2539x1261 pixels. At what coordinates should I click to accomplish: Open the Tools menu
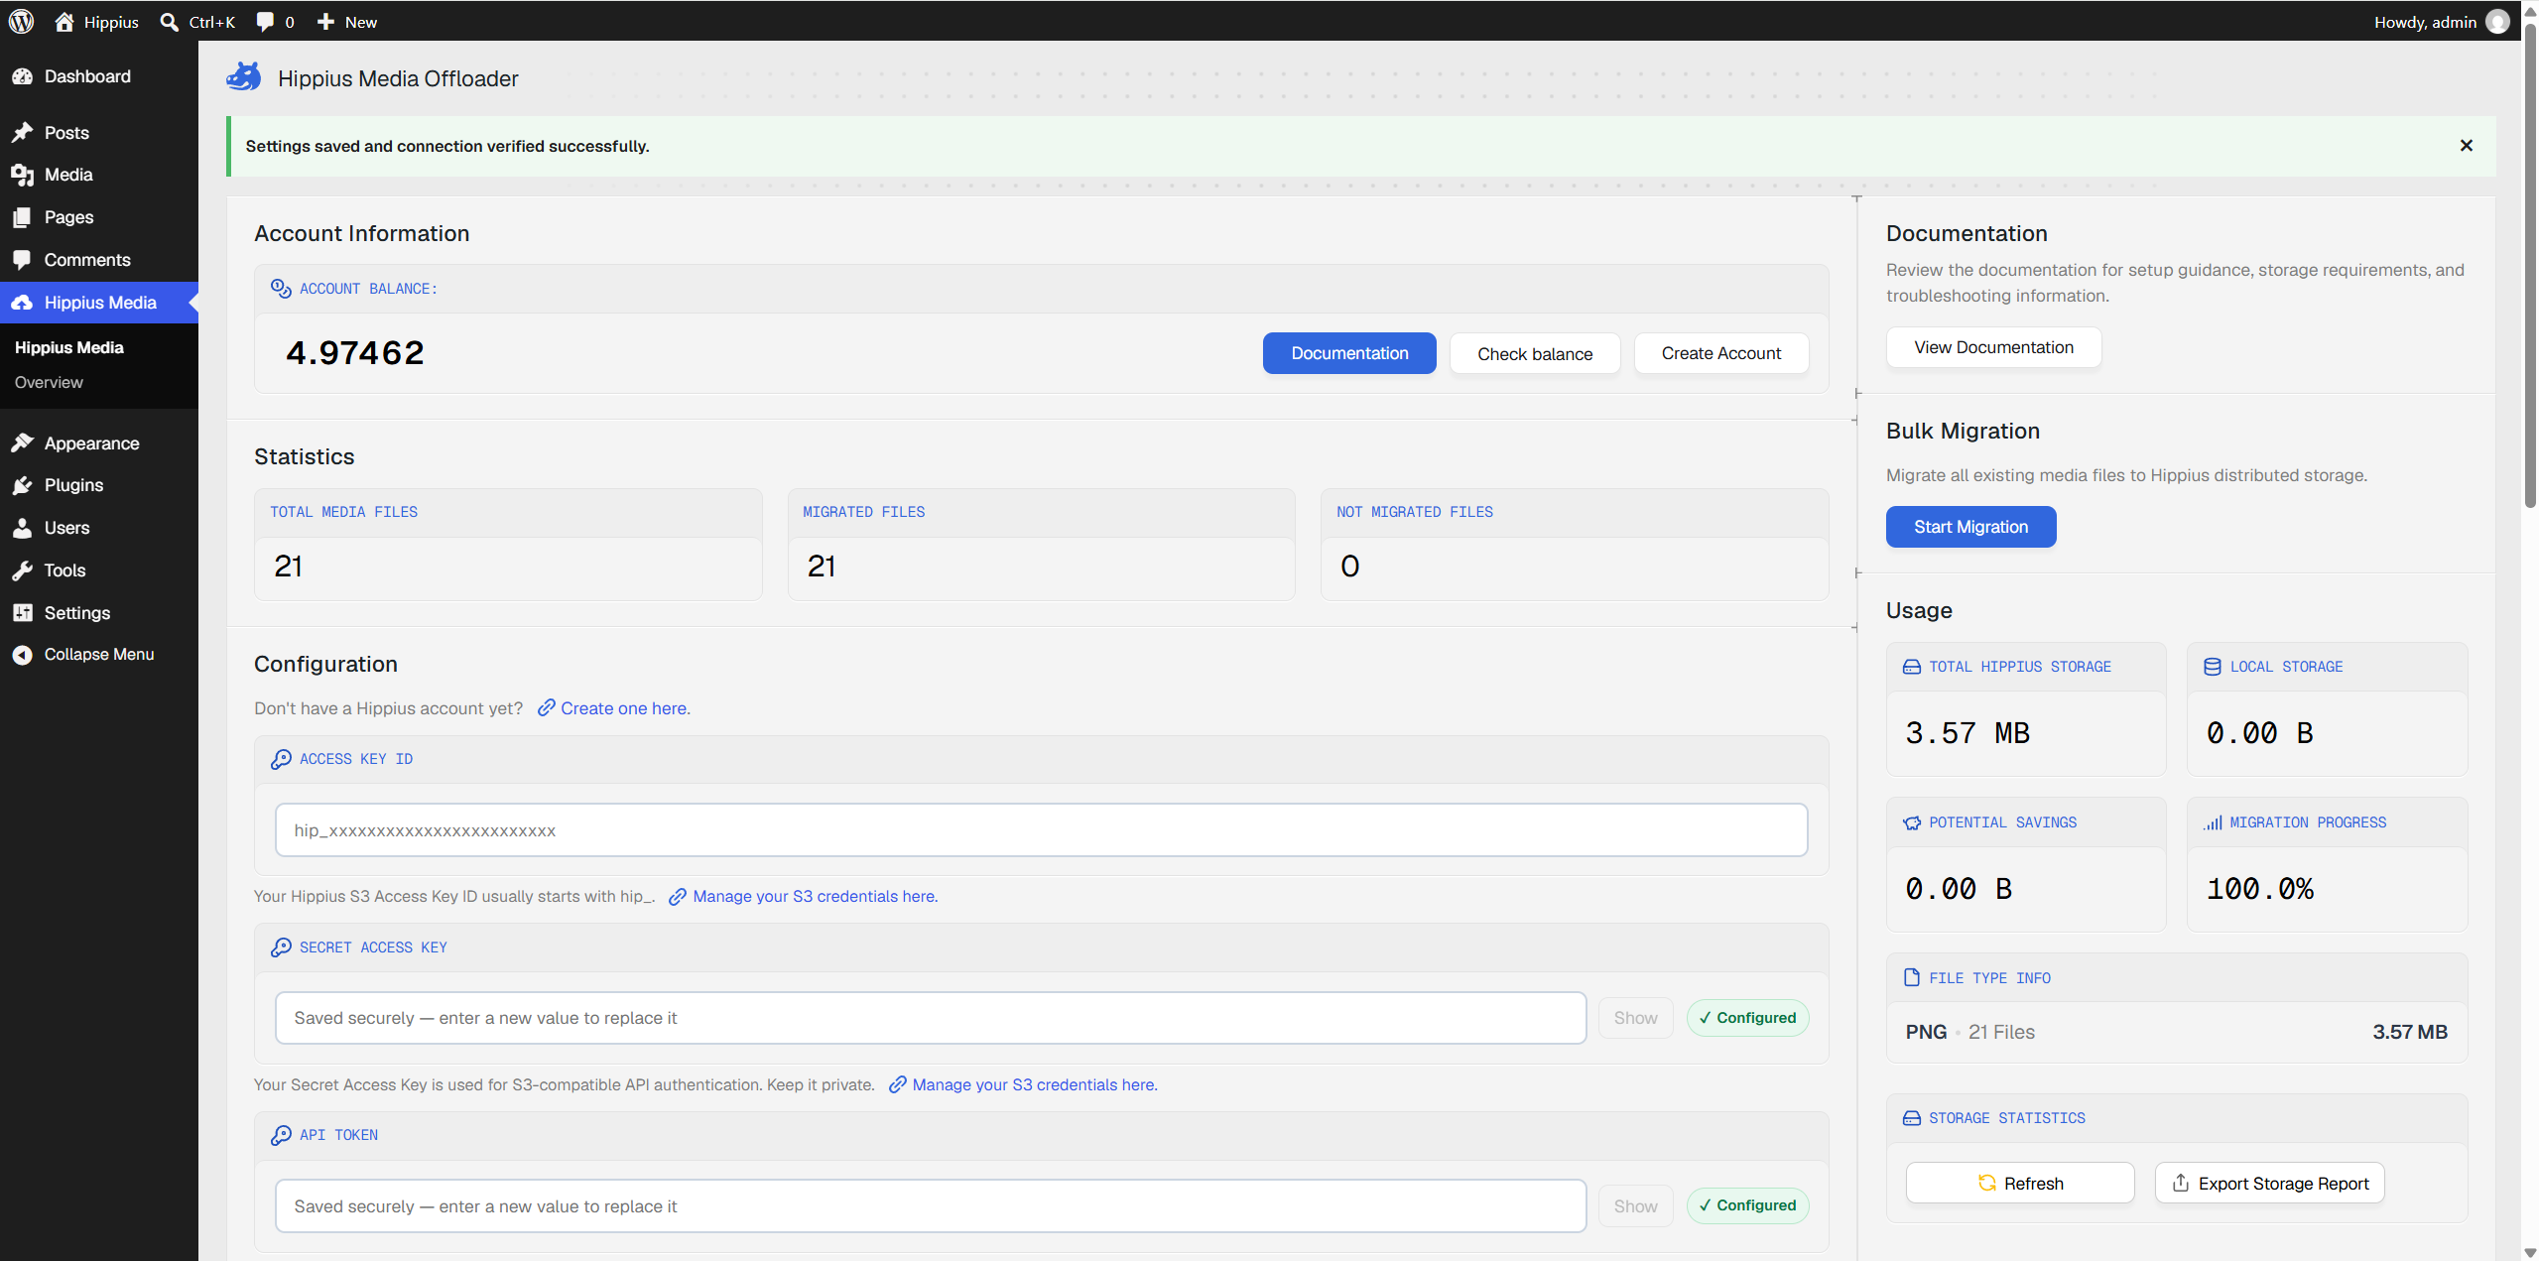click(x=99, y=570)
